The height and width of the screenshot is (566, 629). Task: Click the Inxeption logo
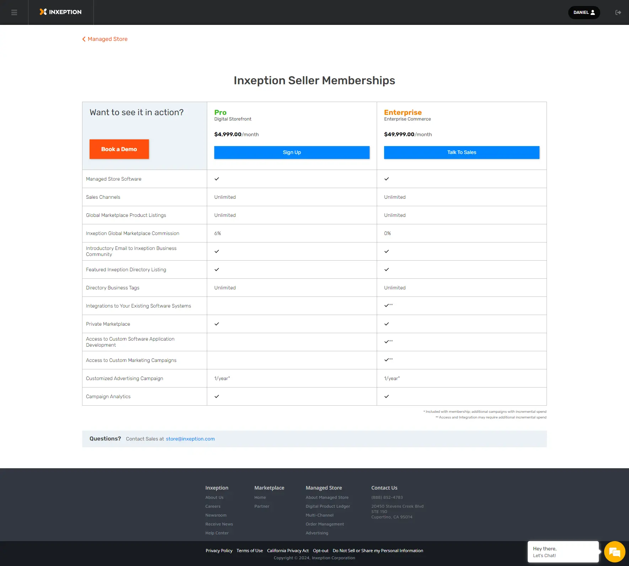[60, 12]
